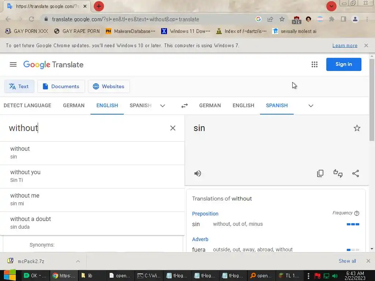The height and width of the screenshot is (281, 375).
Task: Open Chrome three-dot menu
Action: coord(367,19)
